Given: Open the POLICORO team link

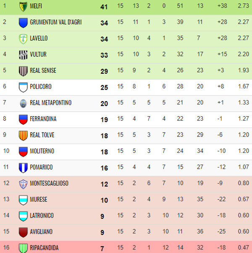Looking at the screenshot, I should 41,87.
